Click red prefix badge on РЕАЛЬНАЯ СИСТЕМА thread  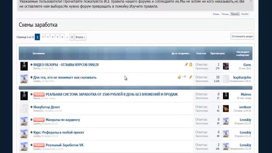[x=39, y=94]
